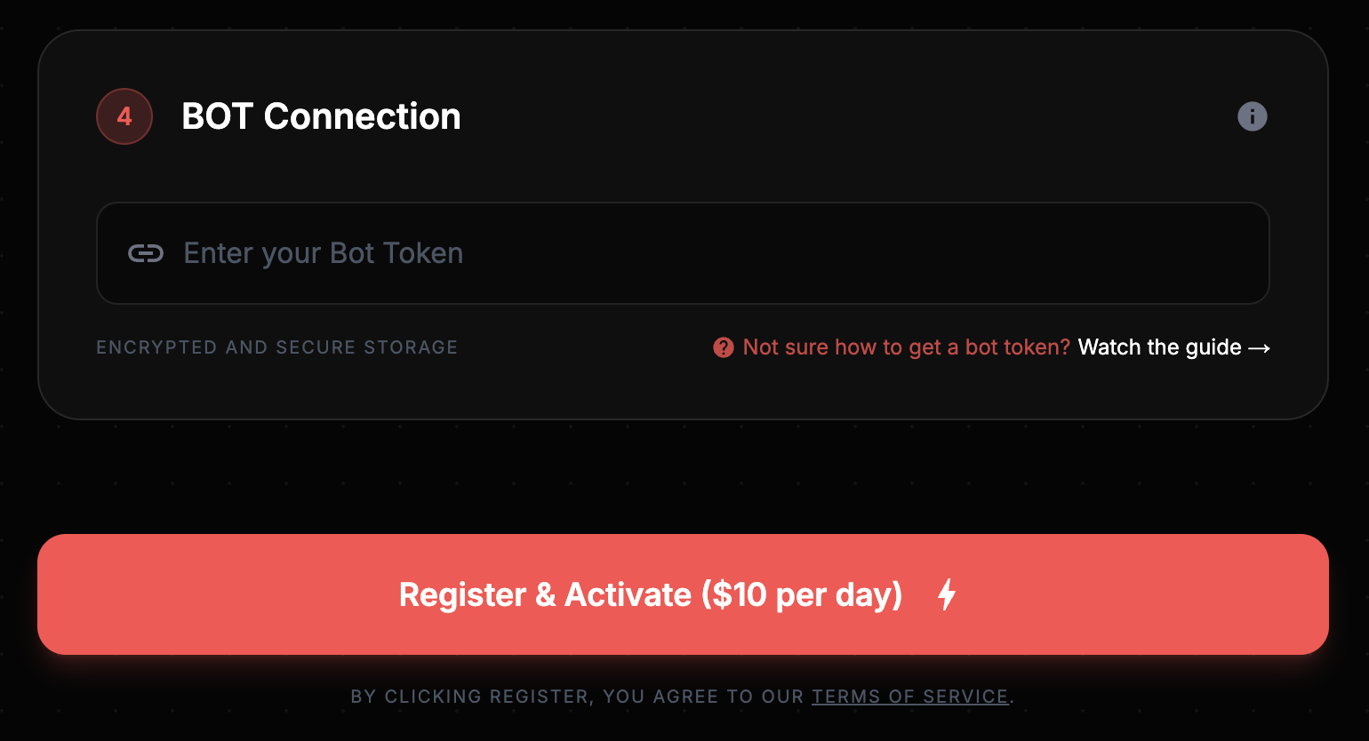
Task: Click the placeholder text Enter your Bot Token
Action: [x=323, y=253]
